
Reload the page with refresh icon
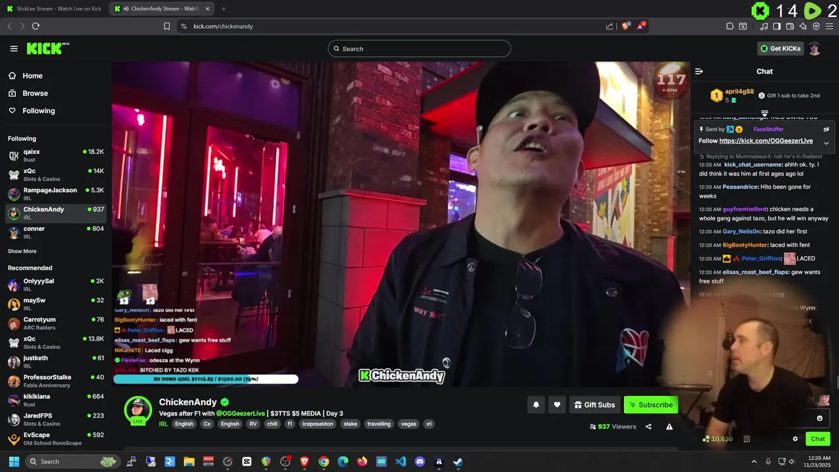tap(35, 26)
